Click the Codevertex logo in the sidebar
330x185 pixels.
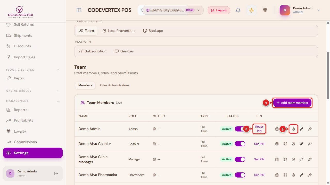(x=21, y=12)
